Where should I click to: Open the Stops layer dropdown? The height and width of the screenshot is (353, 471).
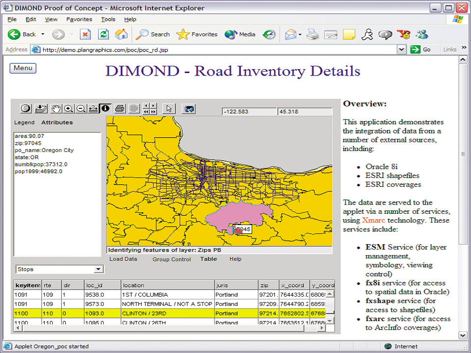coord(98,269)
